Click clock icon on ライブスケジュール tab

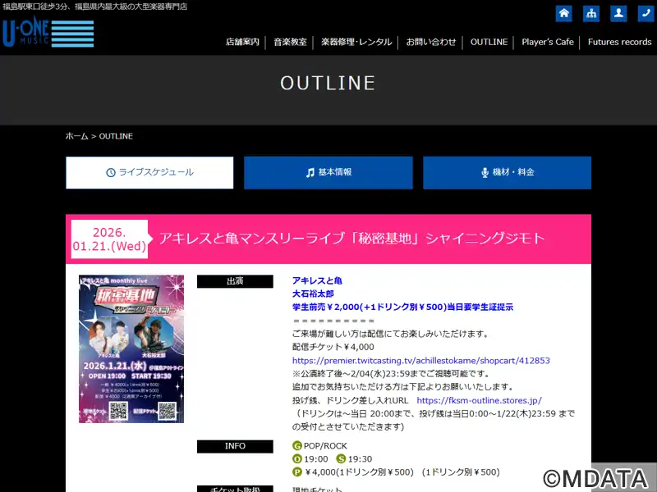(x=111, y=172)
